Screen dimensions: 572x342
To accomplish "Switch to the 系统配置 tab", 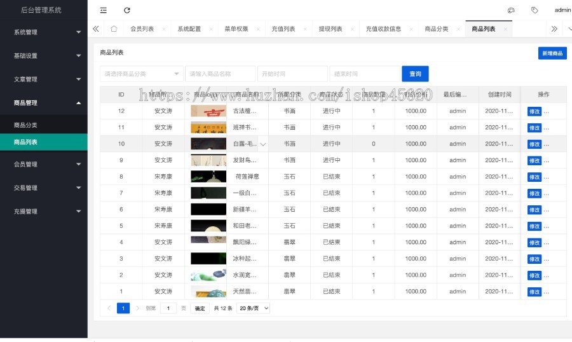I will (189, 29).
